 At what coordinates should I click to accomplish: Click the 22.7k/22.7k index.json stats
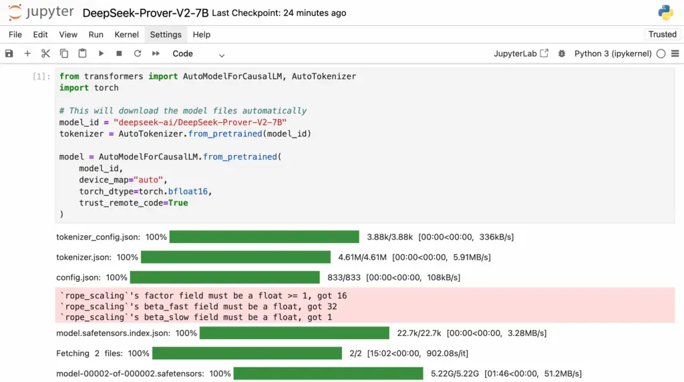[472, 333]
